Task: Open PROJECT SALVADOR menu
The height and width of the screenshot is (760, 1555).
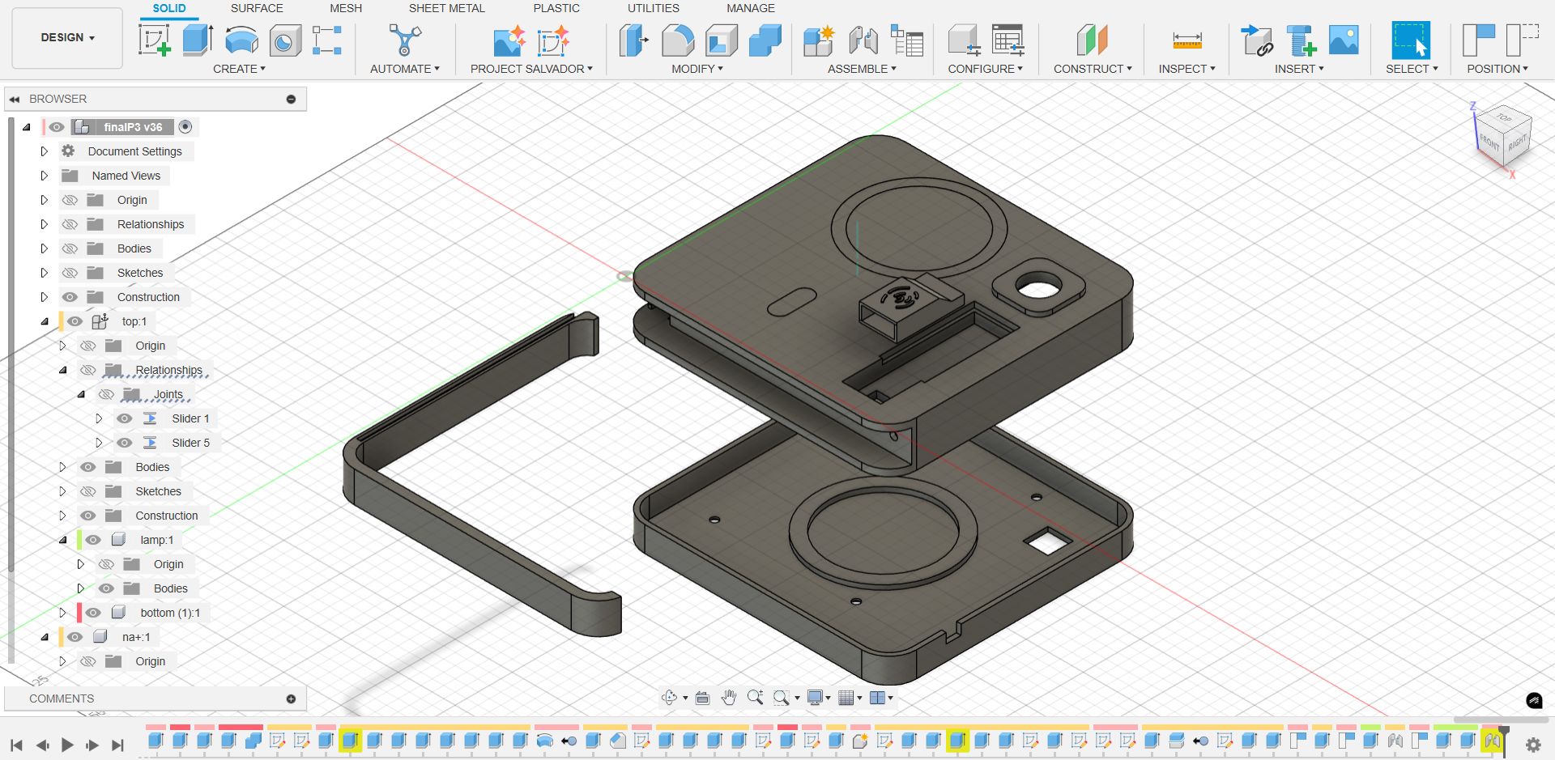Action: (531, 69)
